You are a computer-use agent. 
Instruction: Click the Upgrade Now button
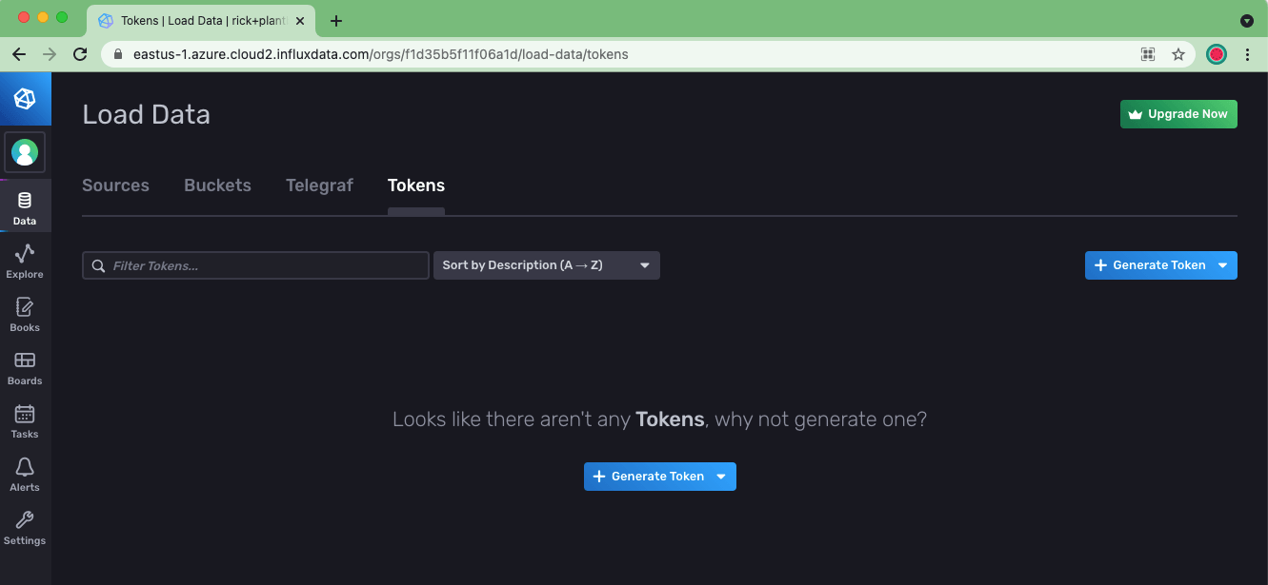point(1178,113)
